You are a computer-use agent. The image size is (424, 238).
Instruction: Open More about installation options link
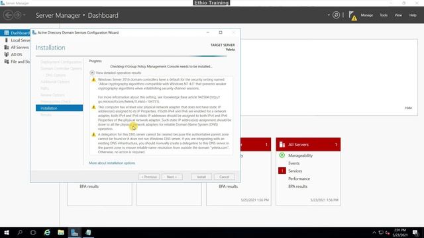pyautogui.click(x=112, y=163)
